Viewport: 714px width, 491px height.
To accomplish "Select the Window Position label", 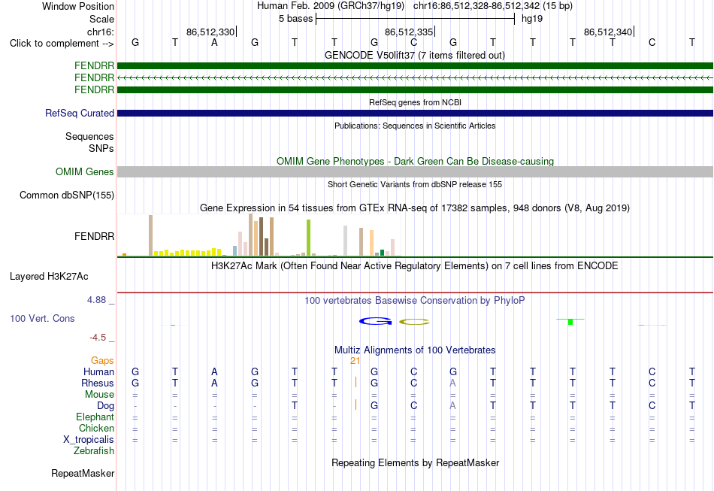I will (x=78, y=6).
